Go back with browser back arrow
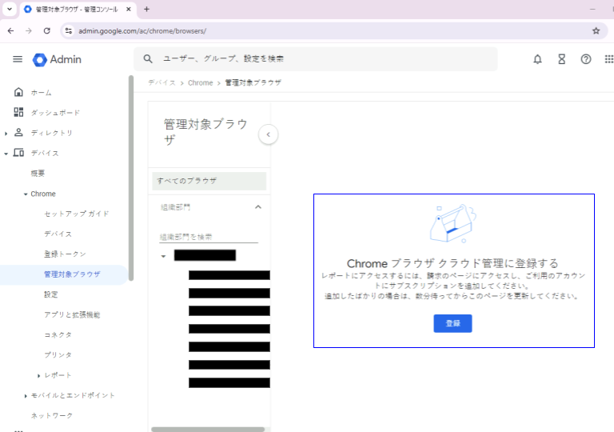614x432 pixels. pos(10,31)
